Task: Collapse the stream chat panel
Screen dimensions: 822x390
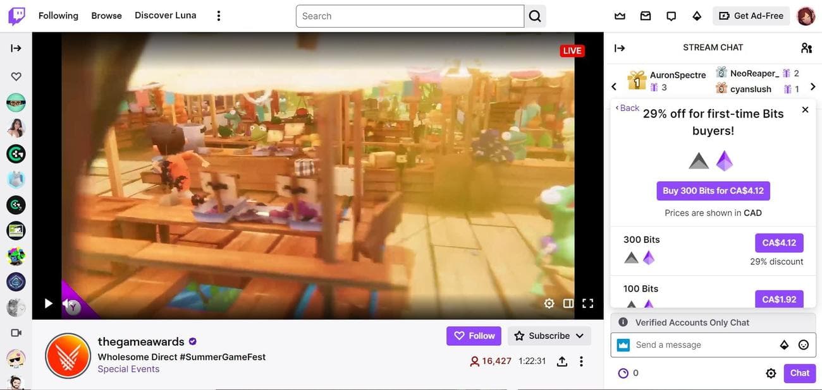Action: click(x=618, y=47)
